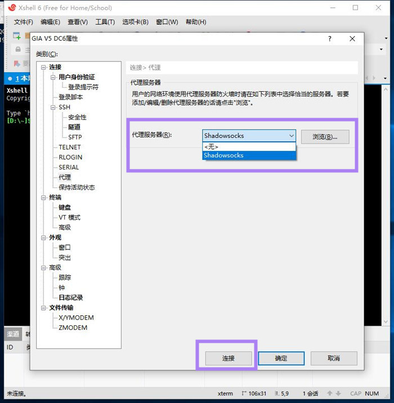Close the GIA V5 DC6 properties dialog
394x403 pixels.
click(x=352, y=39)
